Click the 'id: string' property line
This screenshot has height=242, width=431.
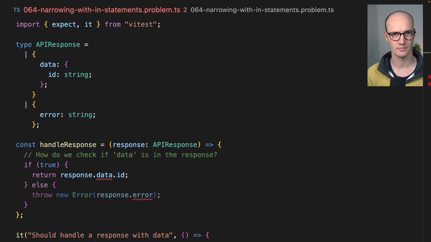coord(70,74)
